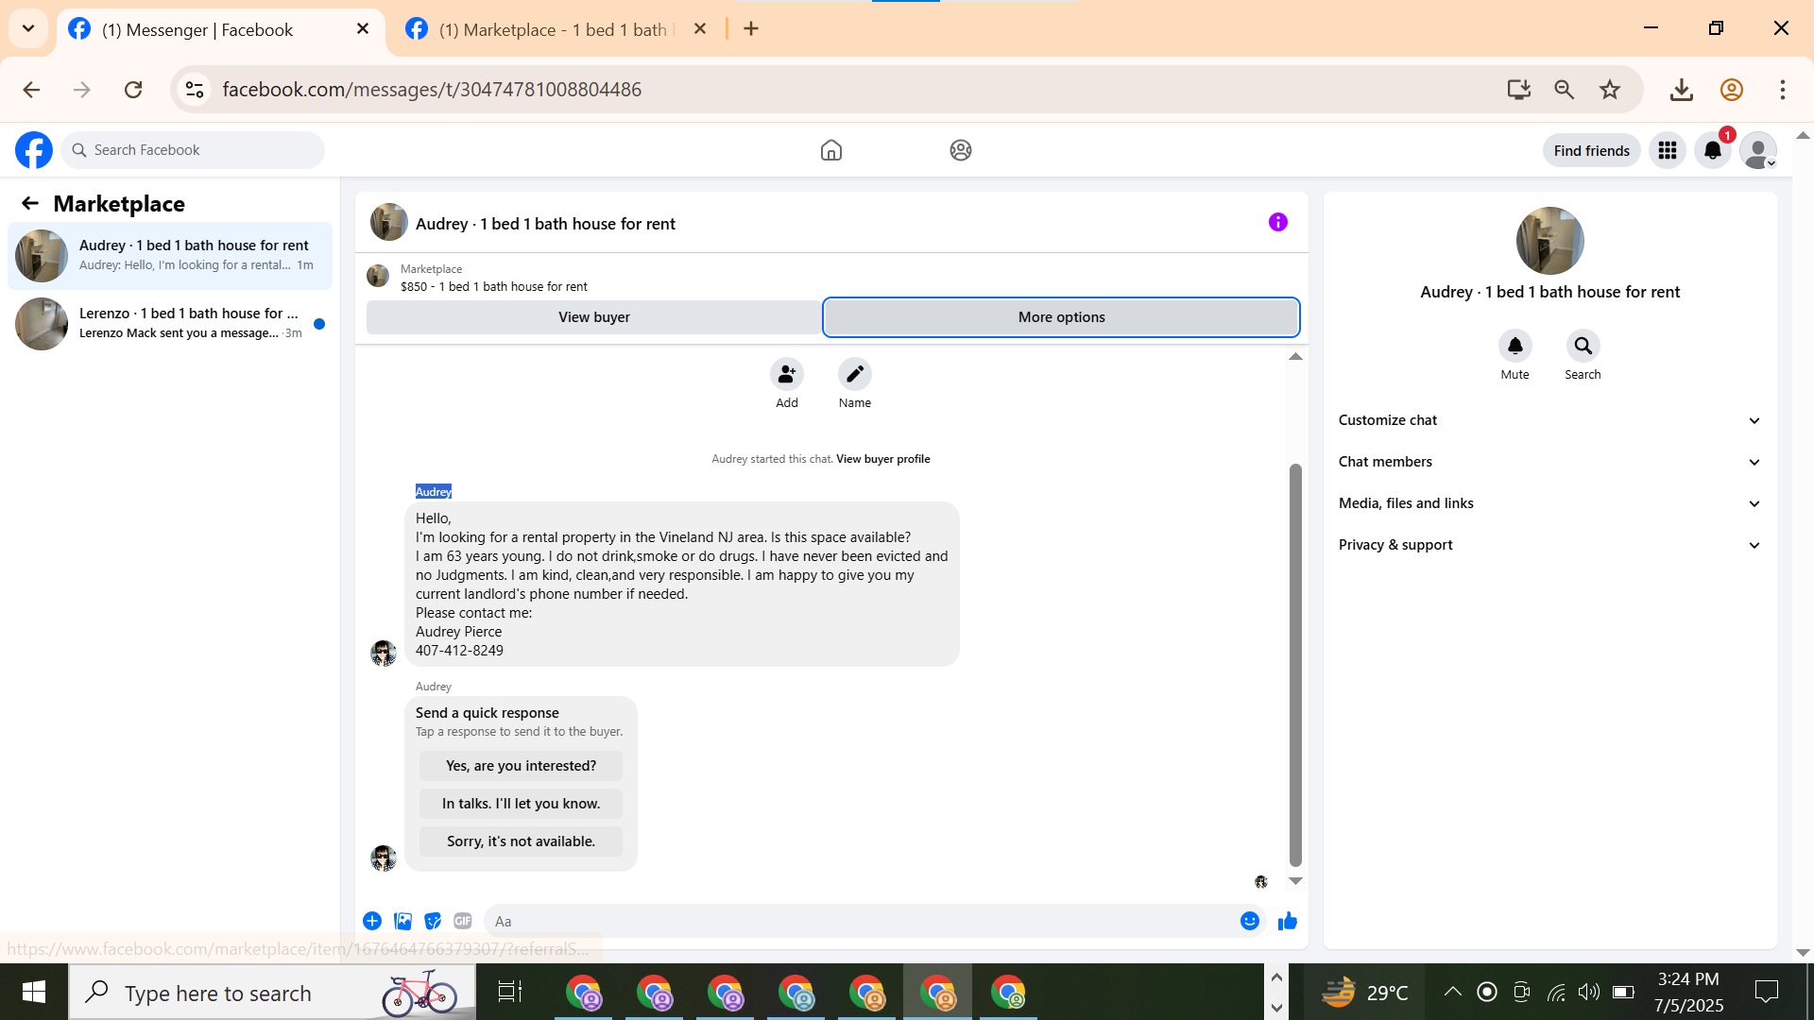Click the Mute bell icon

(1515, 347)
